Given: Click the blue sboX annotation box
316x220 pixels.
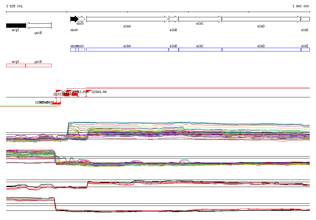Looking at the screenshot, I should pyautogui.click(x=81, y=50).
